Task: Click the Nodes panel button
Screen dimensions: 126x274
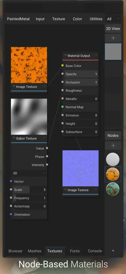Action: point(113,135)
